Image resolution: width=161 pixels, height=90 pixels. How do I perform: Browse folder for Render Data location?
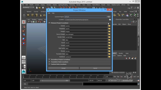pos(109,37)
